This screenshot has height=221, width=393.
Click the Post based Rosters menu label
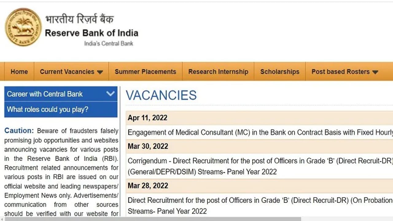point(340,72)
